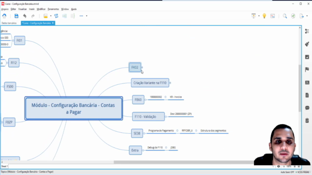Collapse the Criação Variante na F110 subtopics handle
This screenshot has height=175, width=312.
coord(170,83)
